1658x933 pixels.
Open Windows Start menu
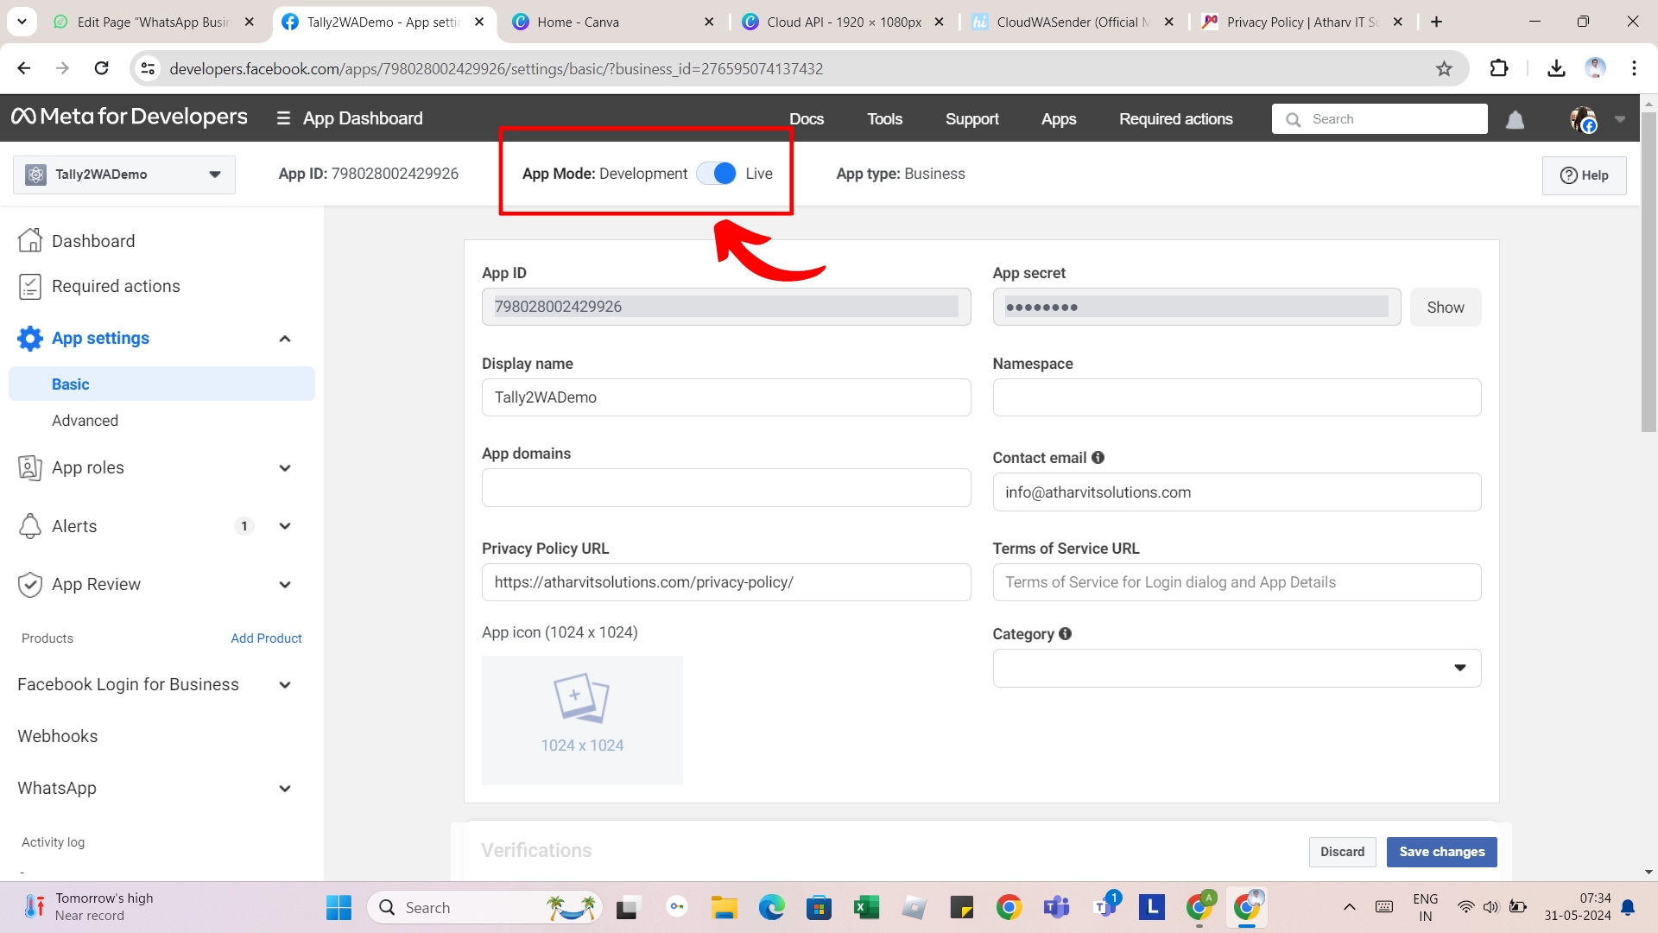(x=339, y=907)
